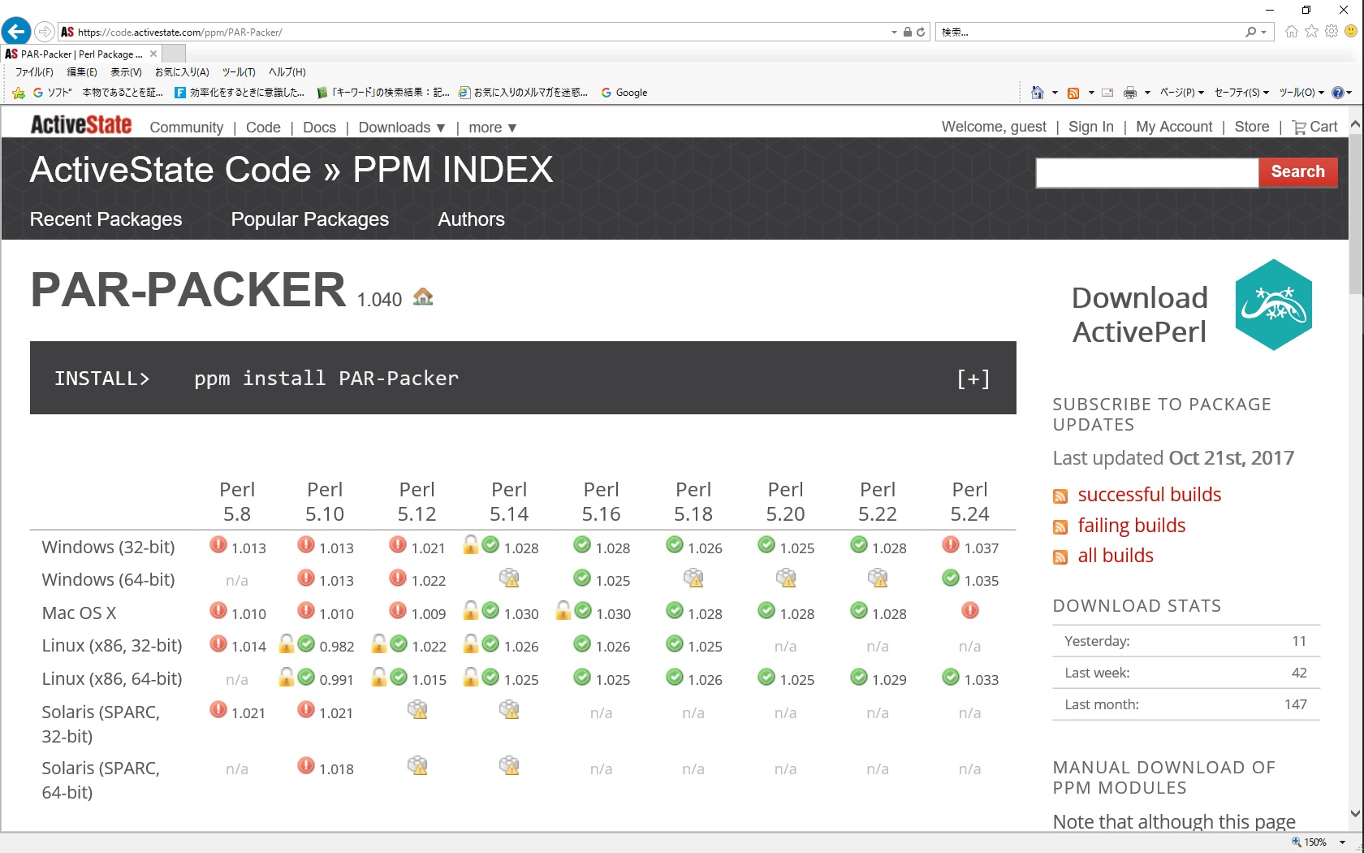Open the Docs navigation link
The width and height of the screenshot is (1364, 853).
tap(319, 128)
